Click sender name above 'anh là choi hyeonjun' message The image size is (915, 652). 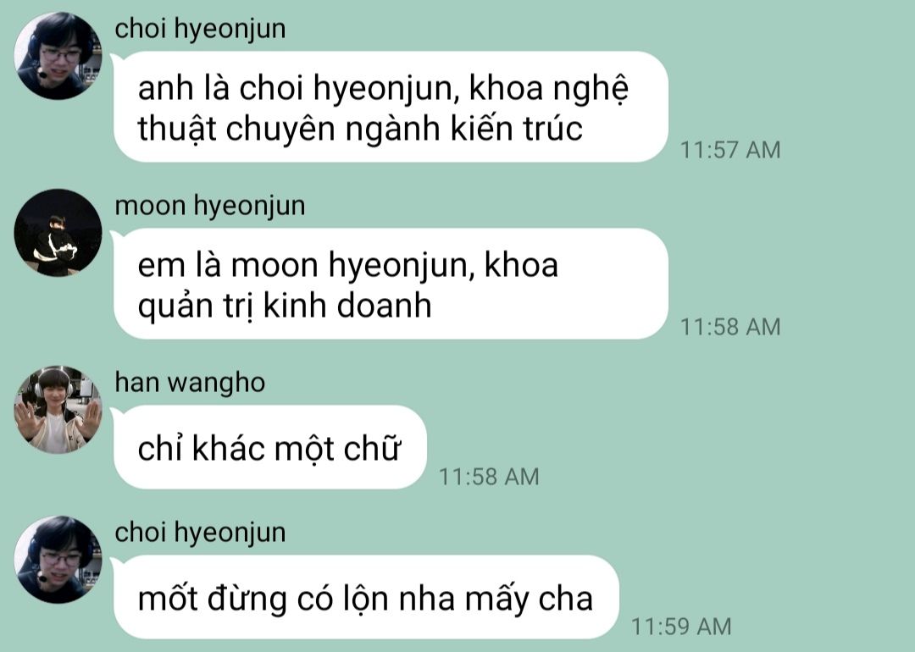click(200, 29)
